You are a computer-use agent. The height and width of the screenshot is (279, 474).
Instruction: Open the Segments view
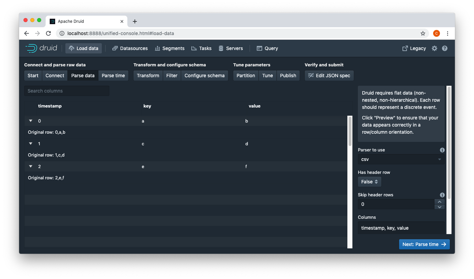click(x=170, y=48)
